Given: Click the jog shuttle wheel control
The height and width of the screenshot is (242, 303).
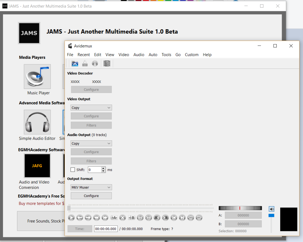Looking at the screenshot, I should coord(240,208).
